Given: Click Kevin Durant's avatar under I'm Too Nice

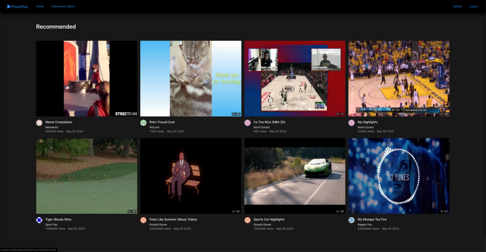Looking at the screenshot, I should pyautogui.click(x=247, y=123).
